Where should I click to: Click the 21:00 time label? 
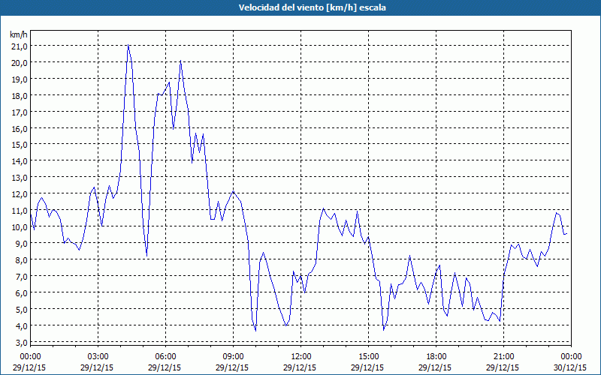pos(503,357)
